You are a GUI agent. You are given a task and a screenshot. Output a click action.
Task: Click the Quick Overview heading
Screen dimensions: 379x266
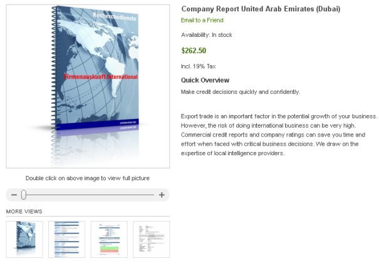point(205,80)
